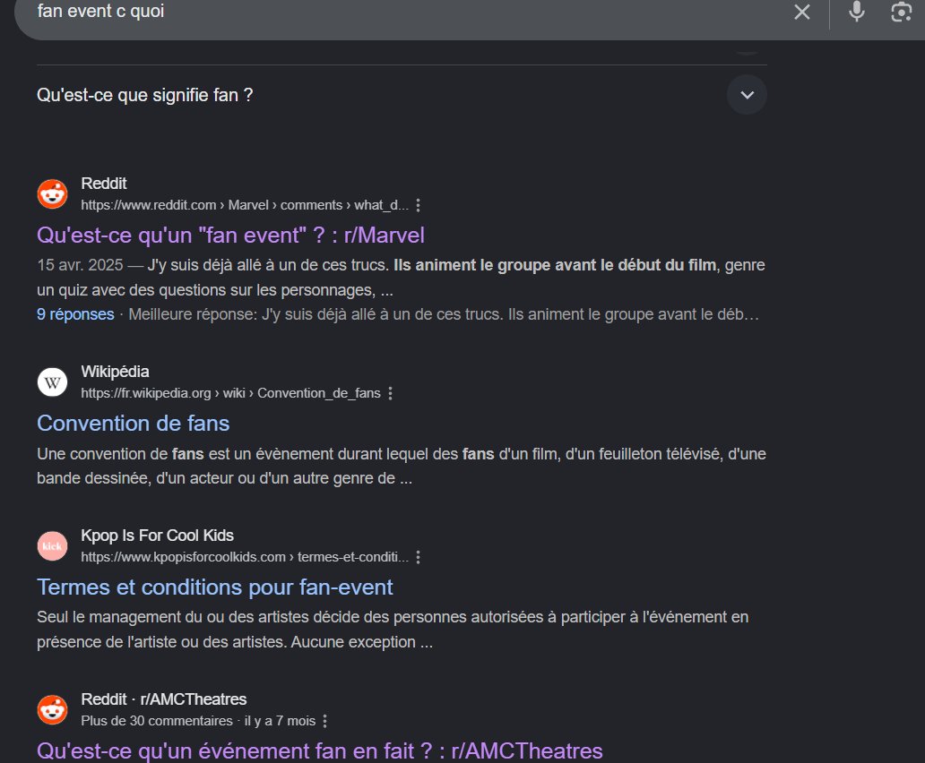
Task: Click the Wikipédia favicon
Action: (53, 382)
